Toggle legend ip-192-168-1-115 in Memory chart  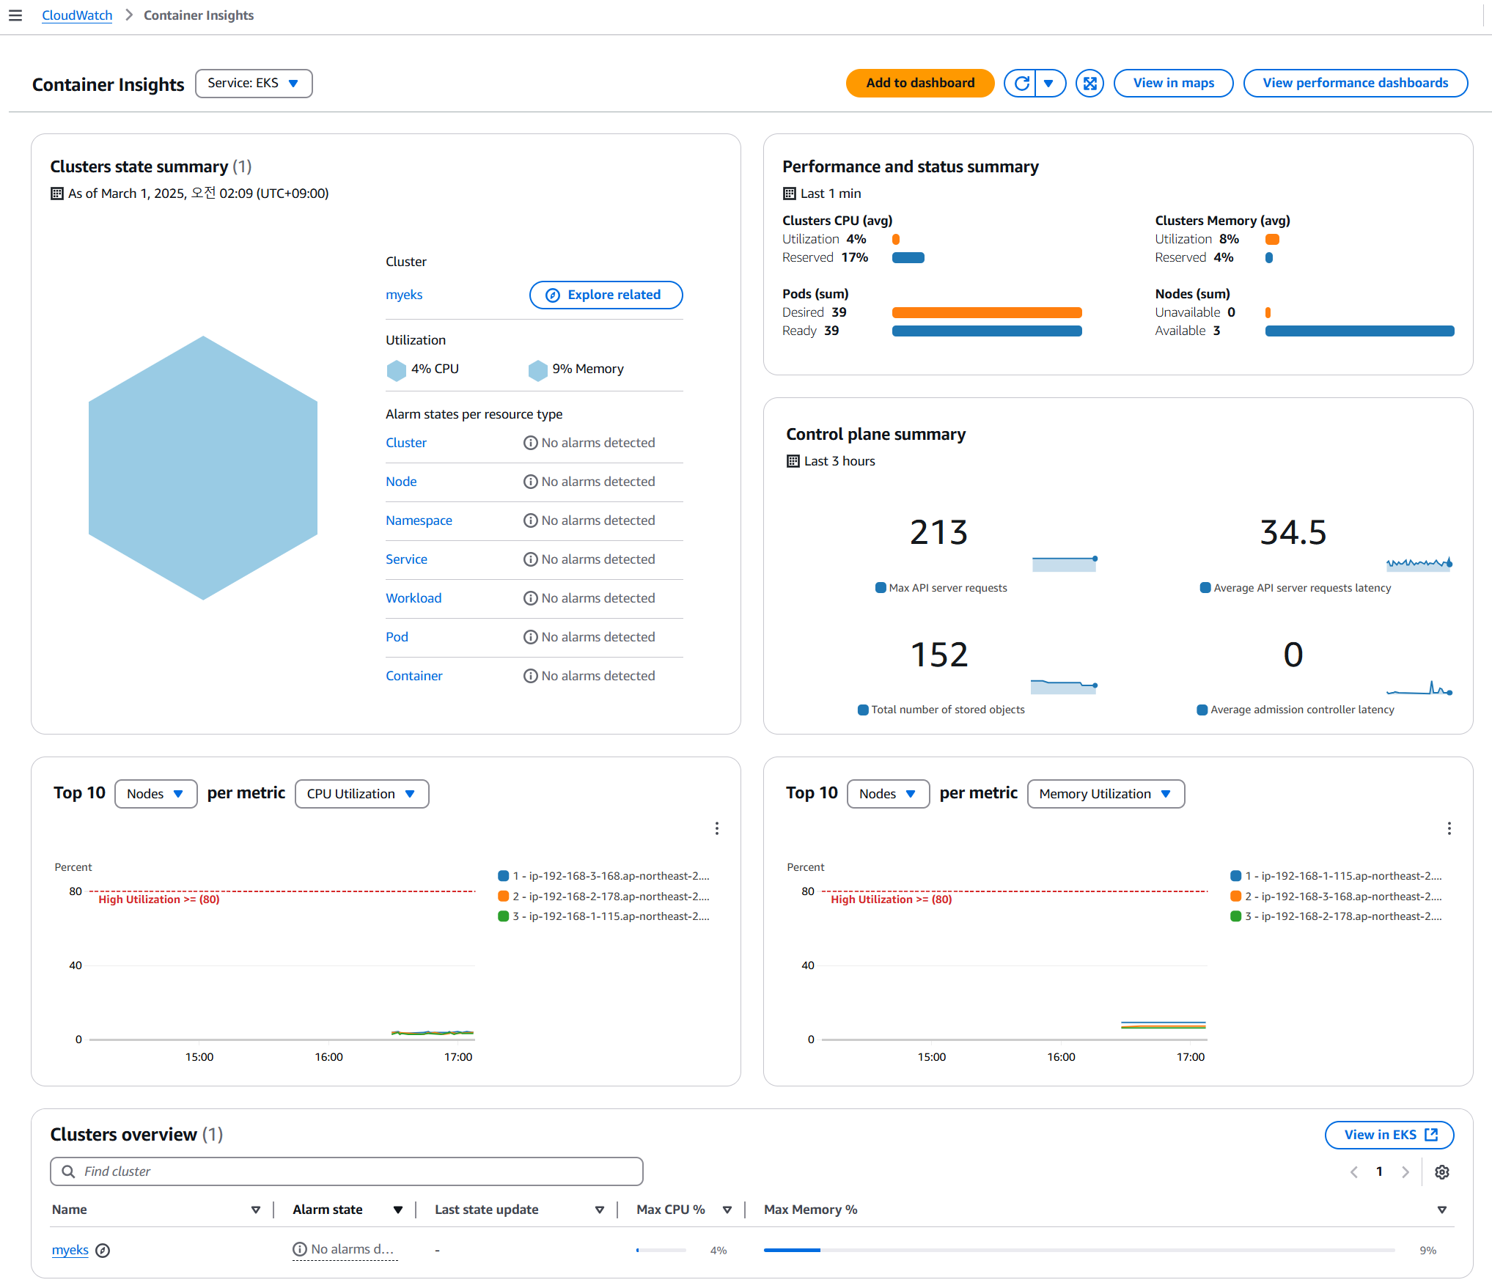[x=1336, y=876]
